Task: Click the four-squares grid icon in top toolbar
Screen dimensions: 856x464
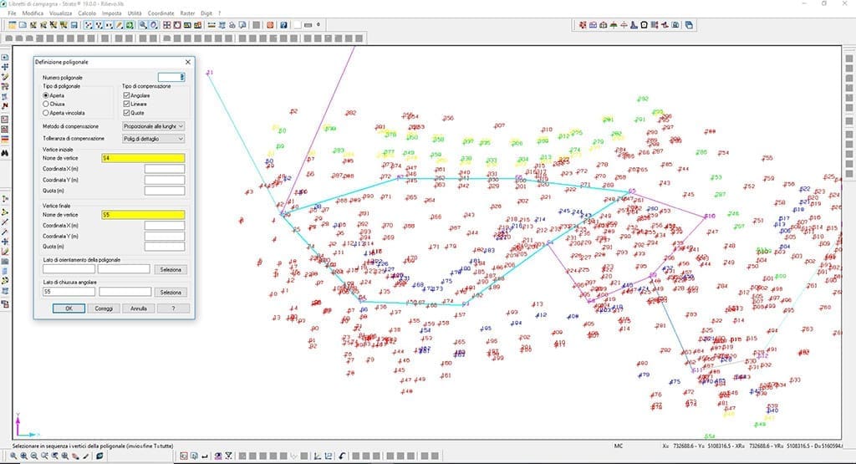Action: click(x=166, y=25)
